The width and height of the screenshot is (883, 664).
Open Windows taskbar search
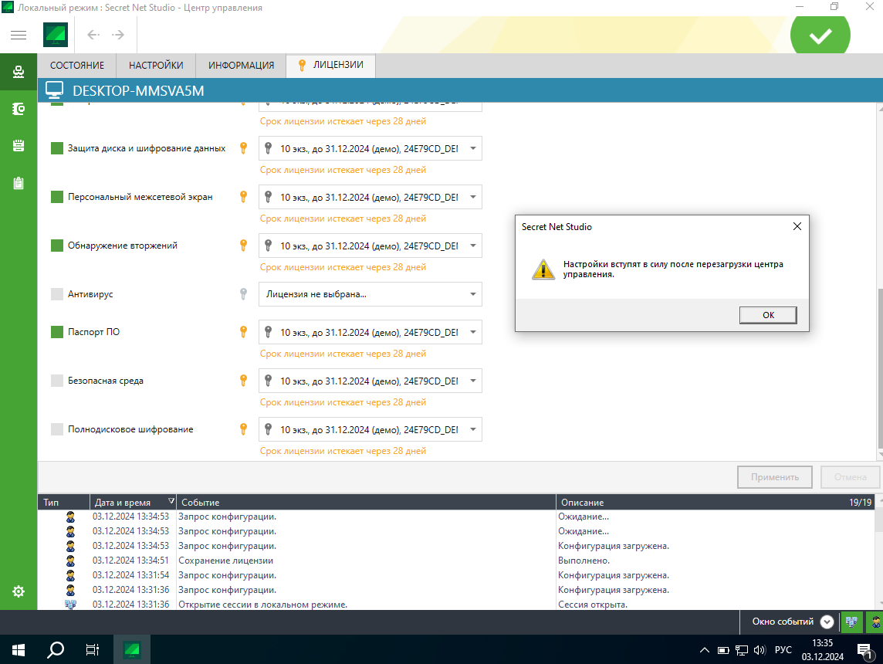56,650
